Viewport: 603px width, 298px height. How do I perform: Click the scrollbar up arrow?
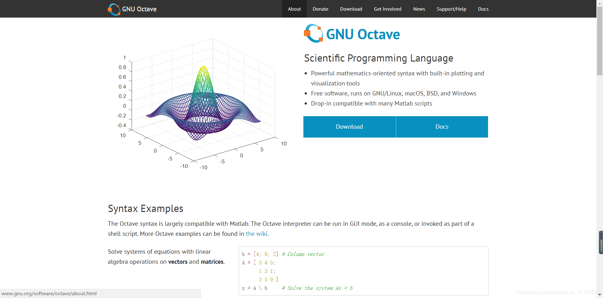[x=600, y=3]
